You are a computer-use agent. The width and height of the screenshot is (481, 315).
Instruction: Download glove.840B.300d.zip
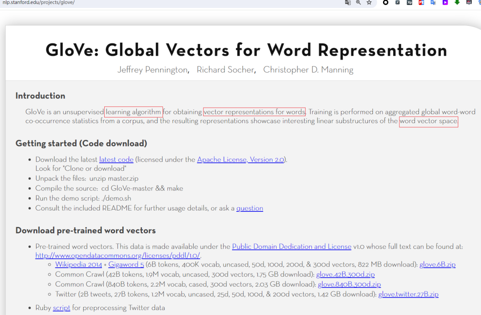click(x=350, y=284)
